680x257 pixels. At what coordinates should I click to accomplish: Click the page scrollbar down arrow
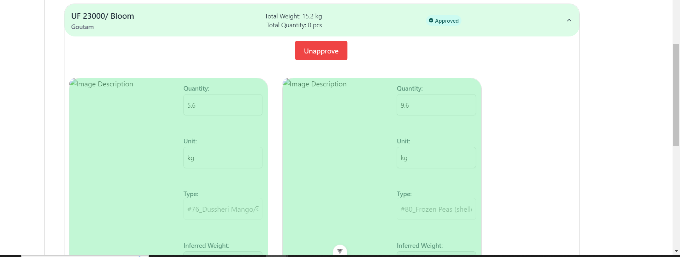[x=676, y=251]
